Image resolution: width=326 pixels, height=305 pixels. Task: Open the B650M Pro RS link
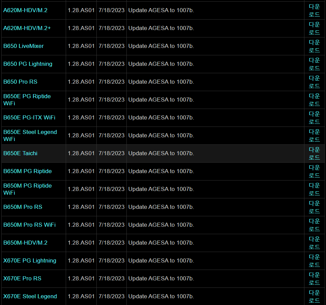click(x=23, y=207)
